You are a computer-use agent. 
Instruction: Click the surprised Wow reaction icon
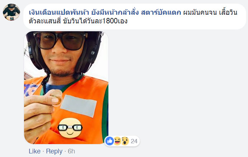125,141
